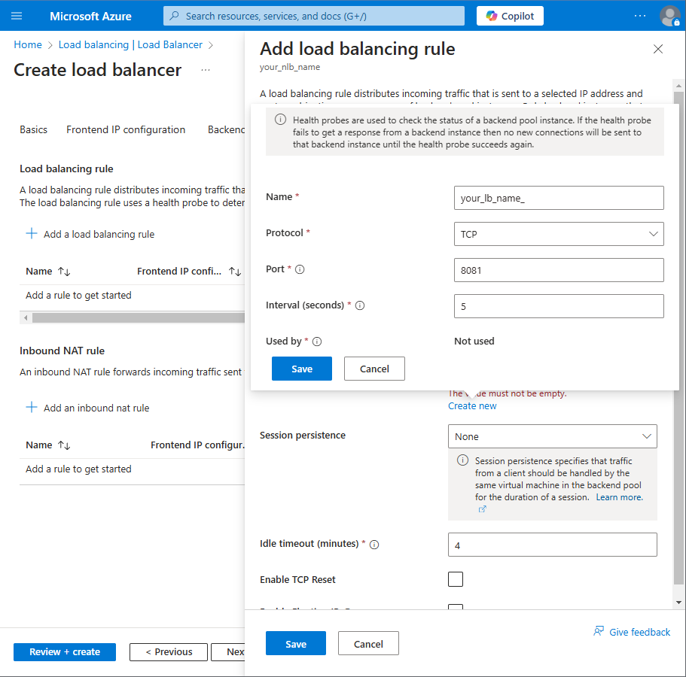The height and width of the screenshot is (677, 686).
Task: Open more options beside Create load balancer
Action: 206,70
